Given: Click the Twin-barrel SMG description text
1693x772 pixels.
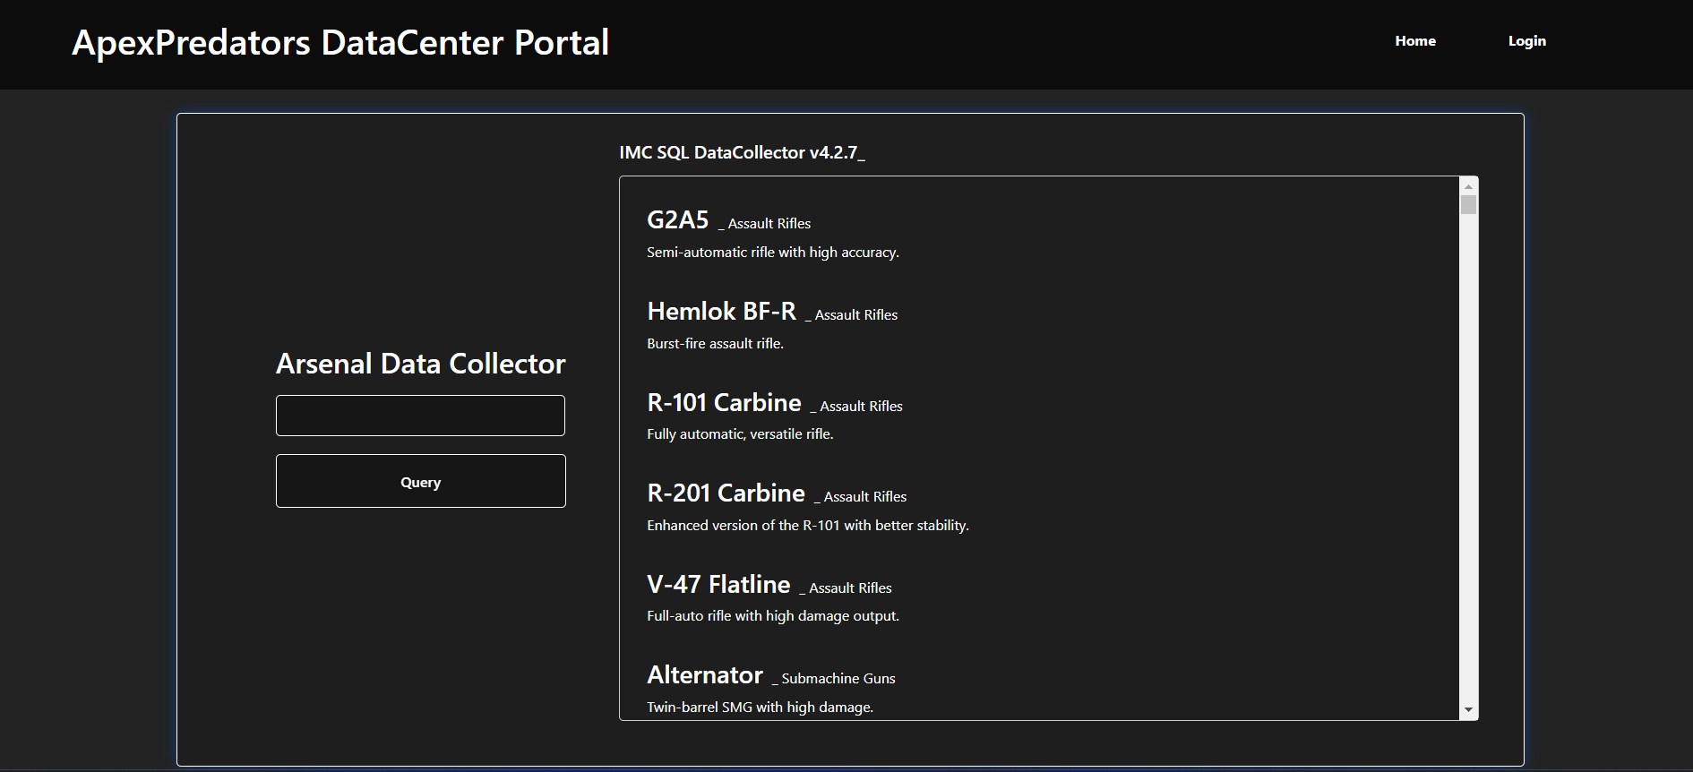Looking at the screenshot, I should click(760, 708).
